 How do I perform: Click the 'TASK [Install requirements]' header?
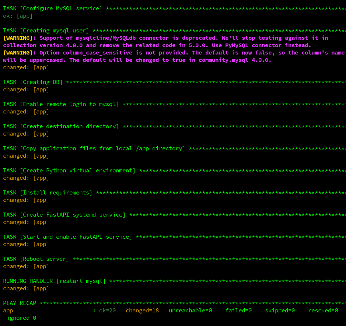click(x=48, y=193)
